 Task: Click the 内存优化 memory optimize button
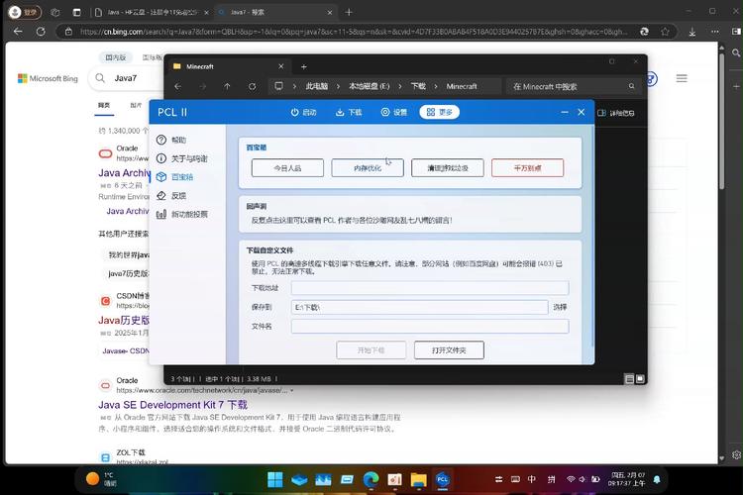[368, 168]
